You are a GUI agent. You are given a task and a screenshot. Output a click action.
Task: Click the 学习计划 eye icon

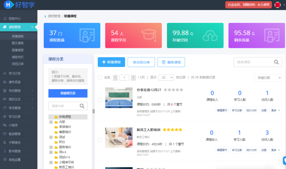(5, 73)
